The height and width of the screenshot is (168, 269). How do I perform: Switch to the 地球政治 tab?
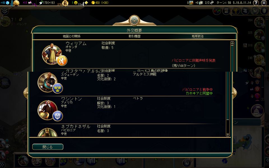198,36
